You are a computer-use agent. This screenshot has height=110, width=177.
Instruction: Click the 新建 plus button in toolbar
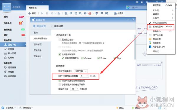click(x=32, y=13)
